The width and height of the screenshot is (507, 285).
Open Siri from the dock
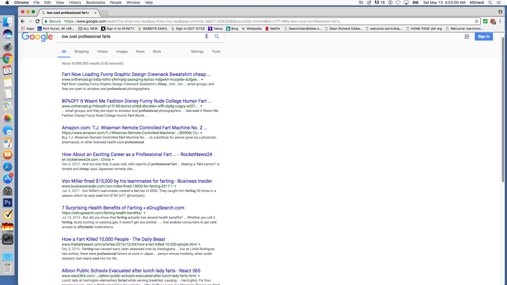pyautogui.click(x=7, y=34)
